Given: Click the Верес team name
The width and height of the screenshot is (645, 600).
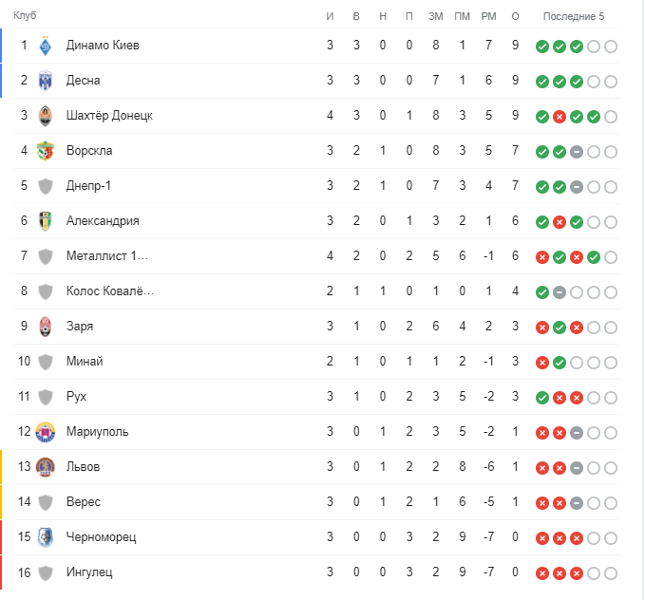Looking at the screenshot, I should click(x=84, y=502).
